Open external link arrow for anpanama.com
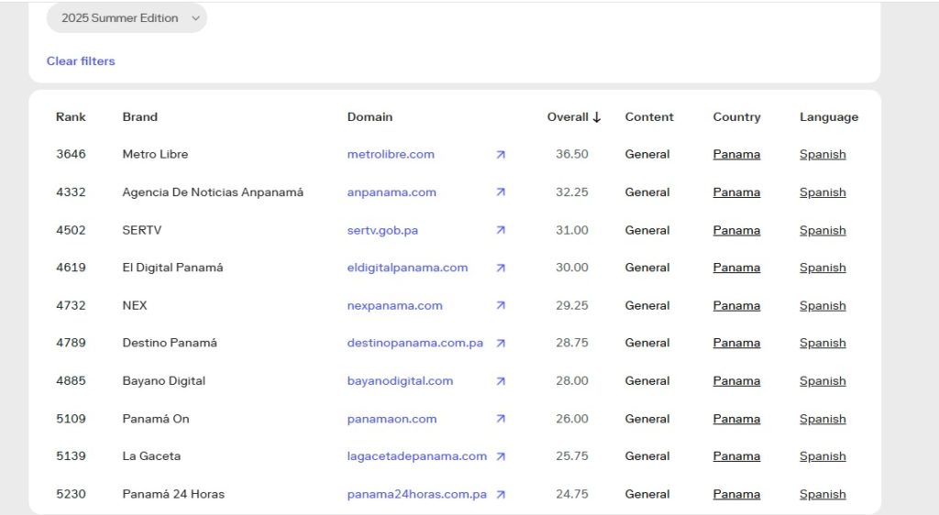 pos(501,192)
